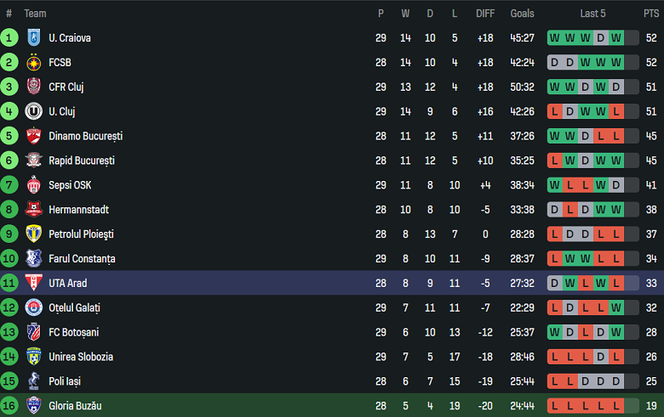Open the Hermannstadt team name link

tap(78, 210)
